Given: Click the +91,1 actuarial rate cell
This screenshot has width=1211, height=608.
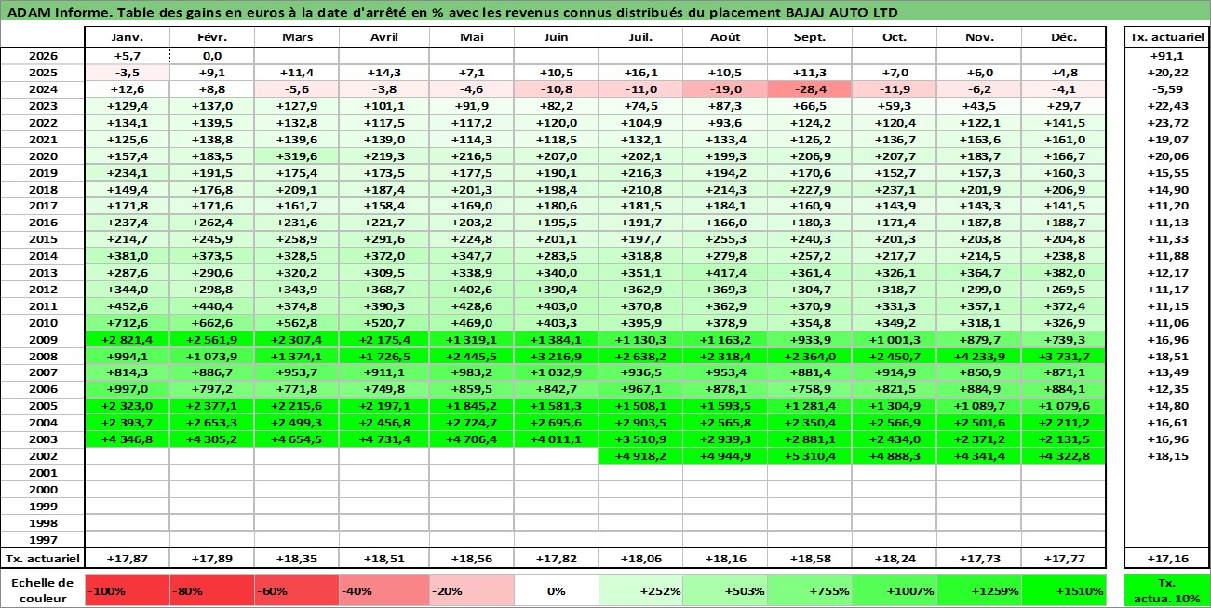Looking at the screenshot, I should coord(1166,56).
